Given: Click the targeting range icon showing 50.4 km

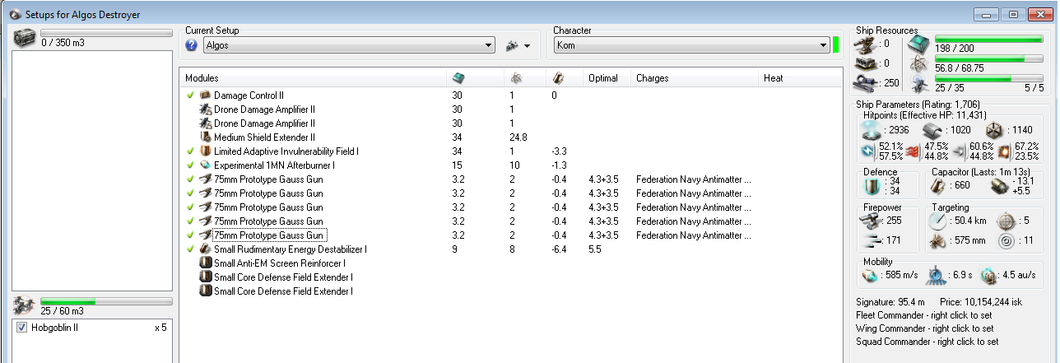Looking at the screenshot, I should pos(937,221).
